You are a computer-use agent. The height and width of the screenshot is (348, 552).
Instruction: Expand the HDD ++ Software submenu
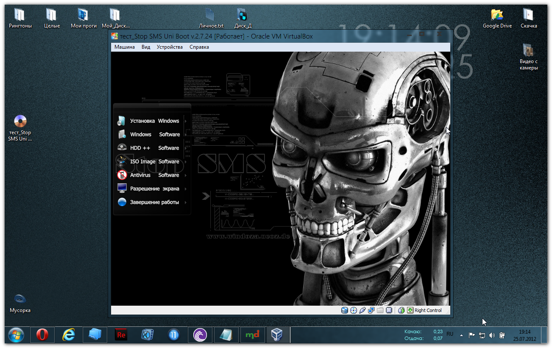point(154,148)
